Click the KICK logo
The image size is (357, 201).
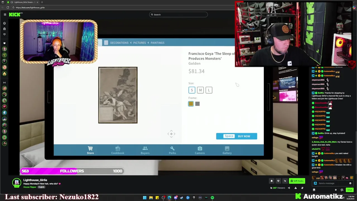tap(15, 15)
